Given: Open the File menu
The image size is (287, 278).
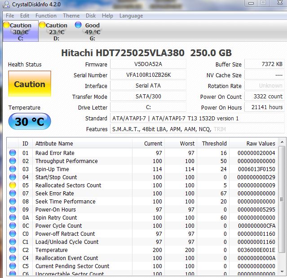Looking at the screenshot, I should [x=10, y=16].
